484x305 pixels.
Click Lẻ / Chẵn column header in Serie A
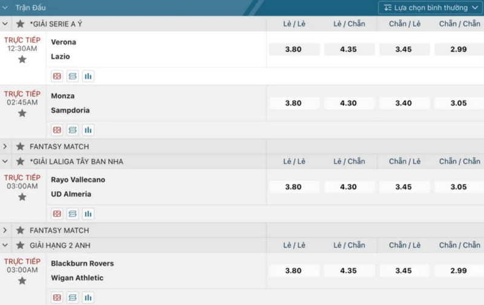pyautogui.click(x=349, y=24)
